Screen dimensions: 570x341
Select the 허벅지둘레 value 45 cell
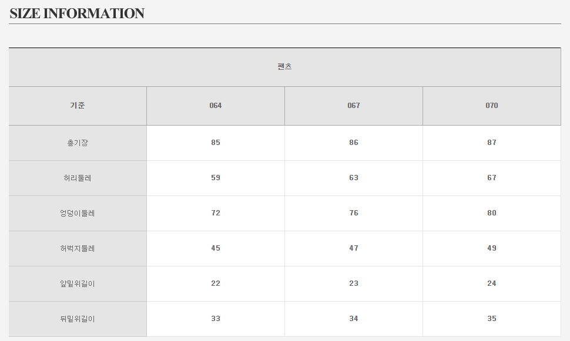coord(216,248)
